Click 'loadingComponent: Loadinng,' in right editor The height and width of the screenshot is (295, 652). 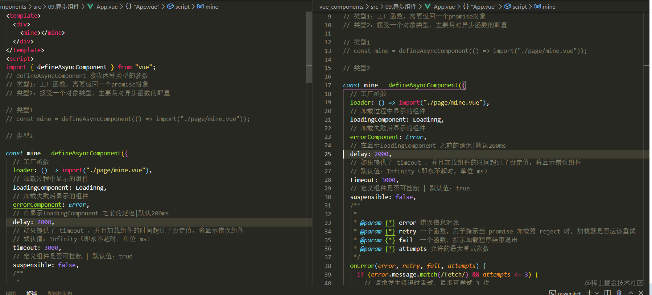coord(397,119)
